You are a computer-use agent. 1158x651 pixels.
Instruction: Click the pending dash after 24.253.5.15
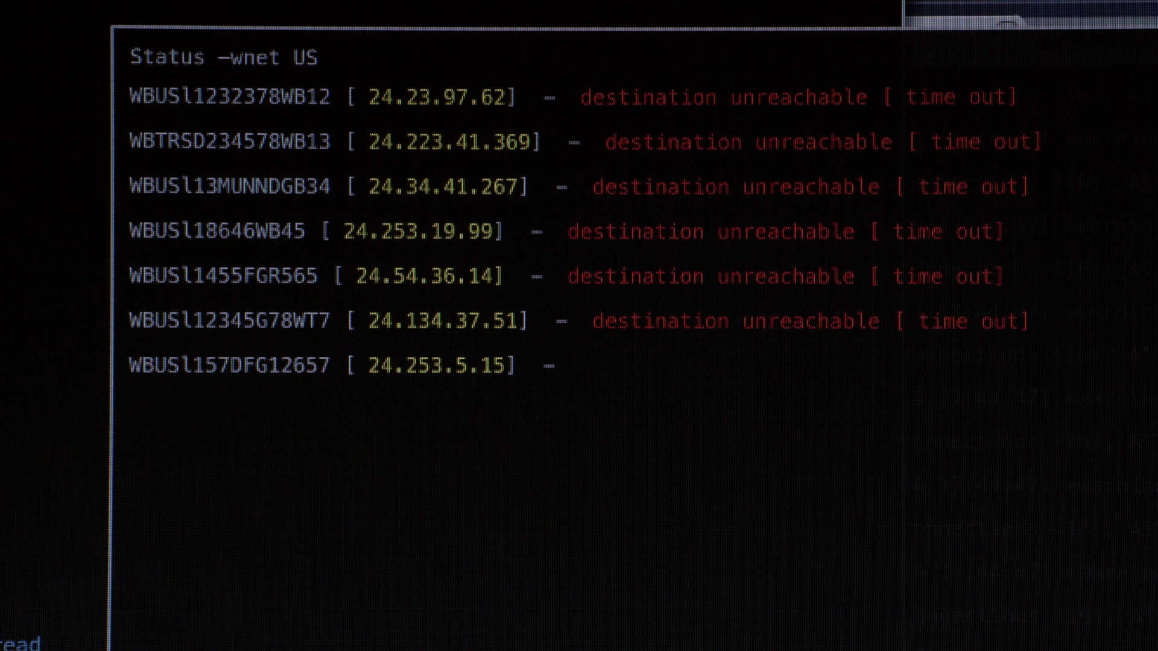[549, 365]
